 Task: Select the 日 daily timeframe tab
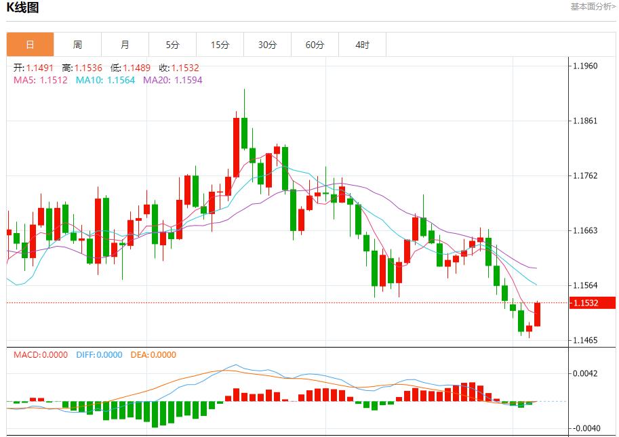[30, 44]
